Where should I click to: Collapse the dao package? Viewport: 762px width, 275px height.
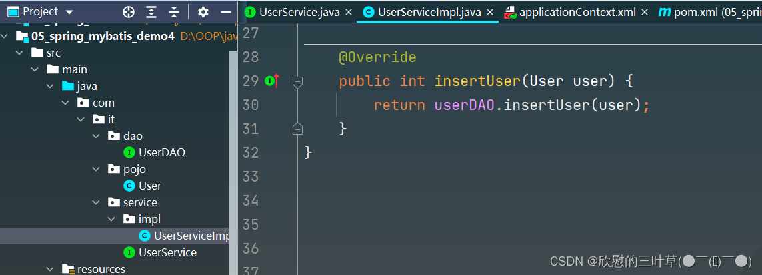coord(96,137)
